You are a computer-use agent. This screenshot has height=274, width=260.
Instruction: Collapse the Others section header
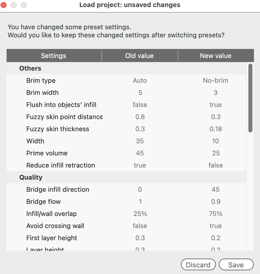point(30,68)
